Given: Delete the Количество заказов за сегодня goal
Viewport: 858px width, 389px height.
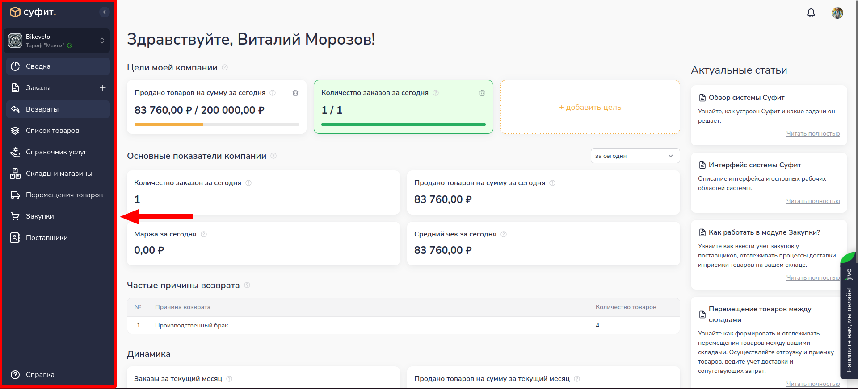Looking at the screenshot, I should [x=482, y=93].
